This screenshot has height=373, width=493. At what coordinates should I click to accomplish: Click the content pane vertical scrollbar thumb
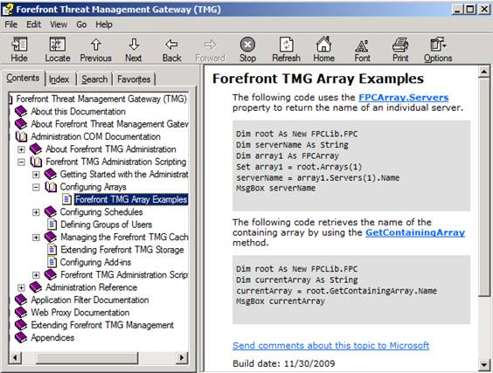(x=484, y=187)
